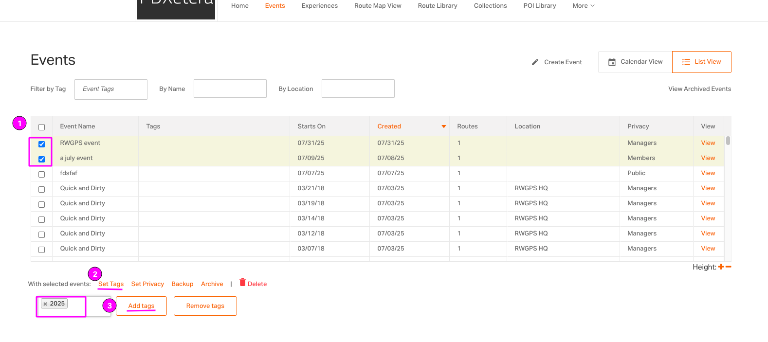
Task: Check the Quick and Dirty 03/14/18 checkbox
Action: pyautogui.click(x=41, y=219)
